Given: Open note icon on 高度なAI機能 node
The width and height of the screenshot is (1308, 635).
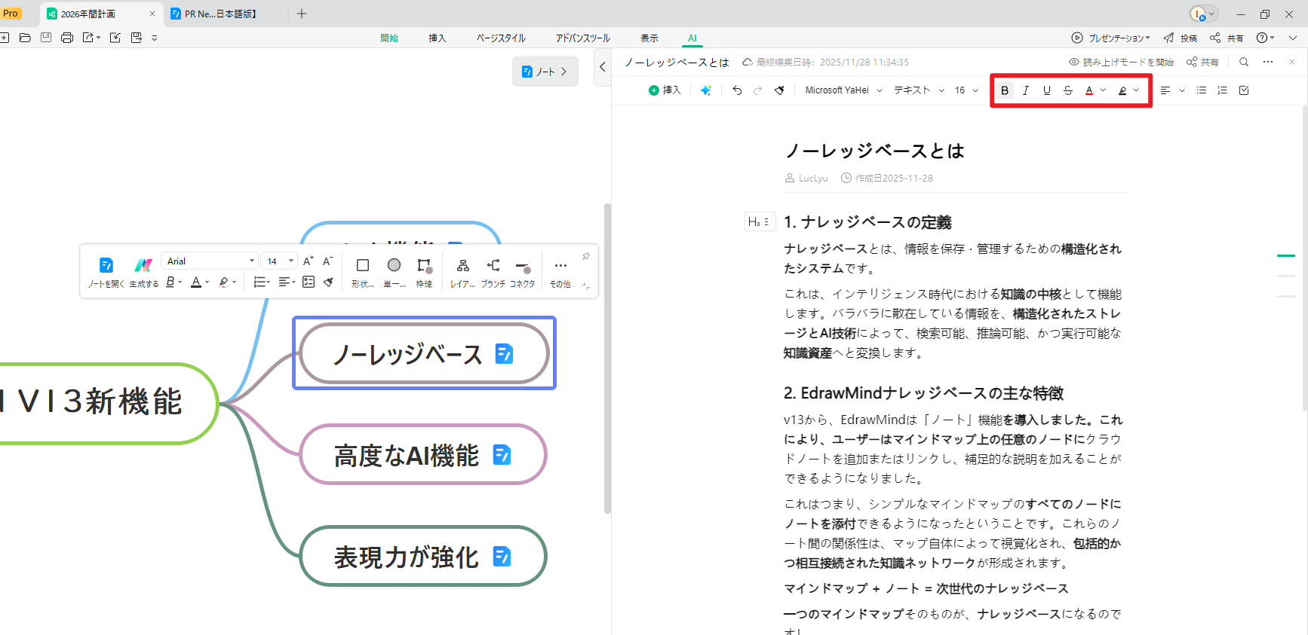Looking at the screenshot, I should pos(502,454).
